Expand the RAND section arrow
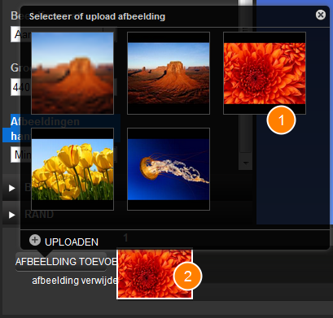This screenshot has width=333, height=318. (x=11, y=215)
